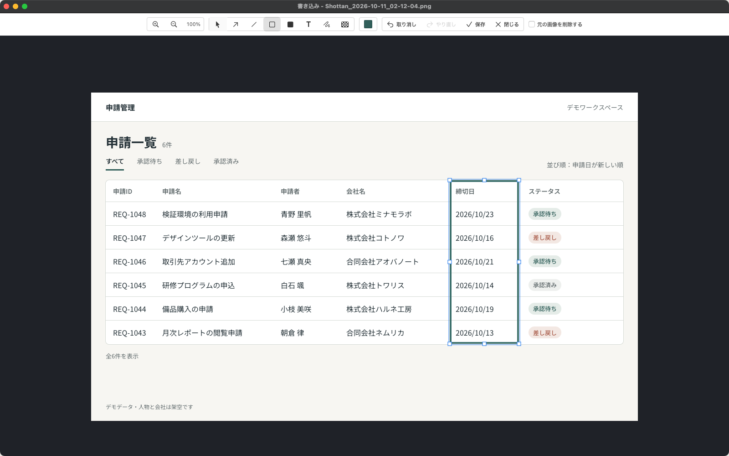Screen dimensions: 729x456
Task: Click 取引先アカウント追加 request name
Action: [199, 262]
